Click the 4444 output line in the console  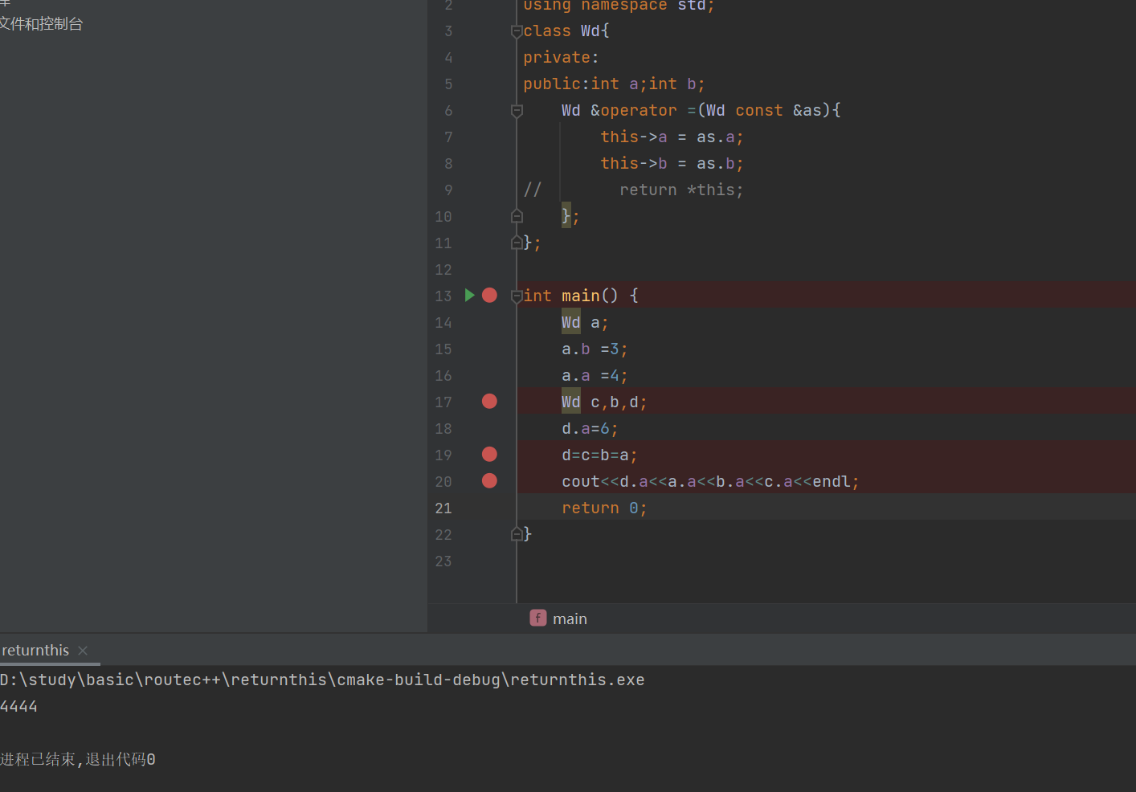coord(18,706)
